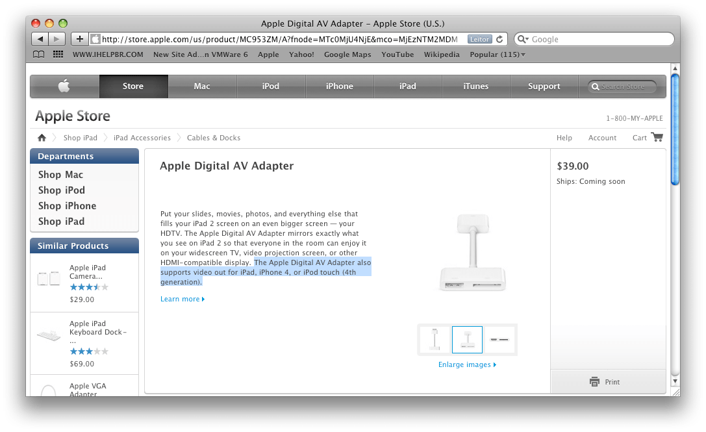Viewport: 706px width, 432px height.
Task: Open Shop iPod department
Action: click(x=62, y=190)
